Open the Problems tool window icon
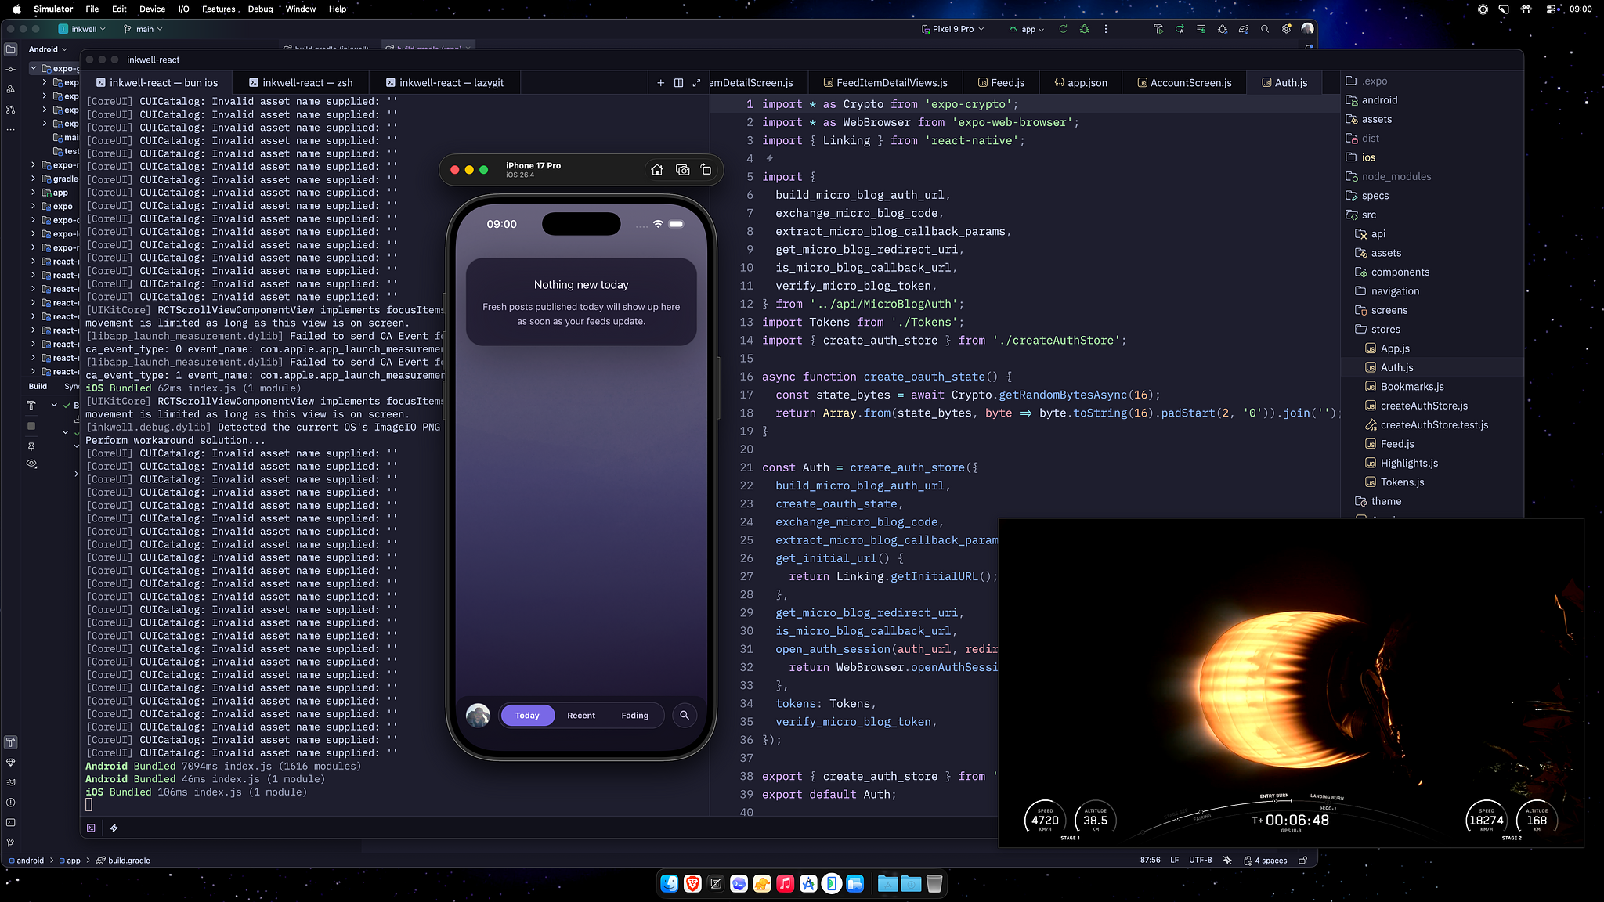Viewport: 1604px width, 902px height. [x=10, y=802]
